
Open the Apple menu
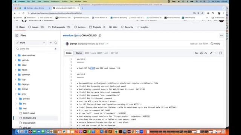[x=15, y=1]
